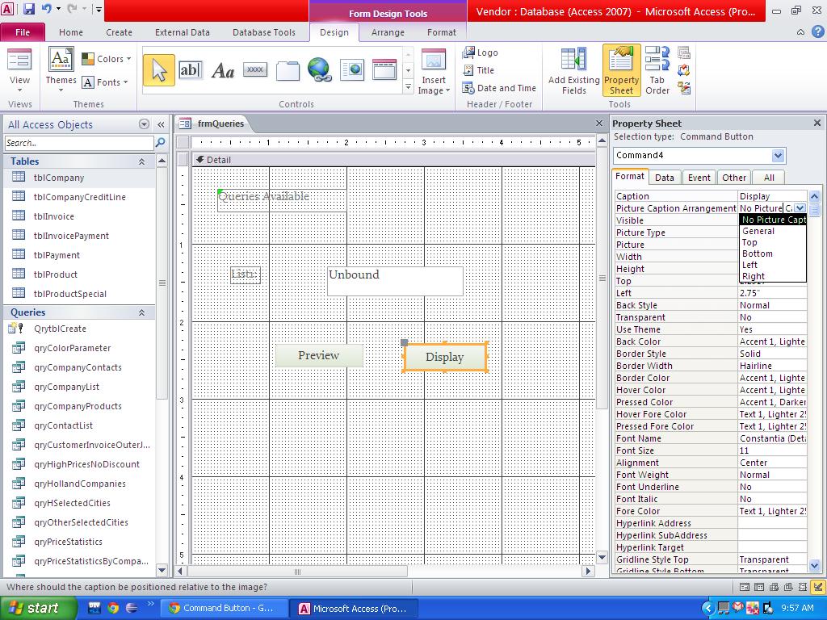This screenshot has height=620, width=827.
Task: Choose Bottom in caption arrangement list
Action: [773, 253]
